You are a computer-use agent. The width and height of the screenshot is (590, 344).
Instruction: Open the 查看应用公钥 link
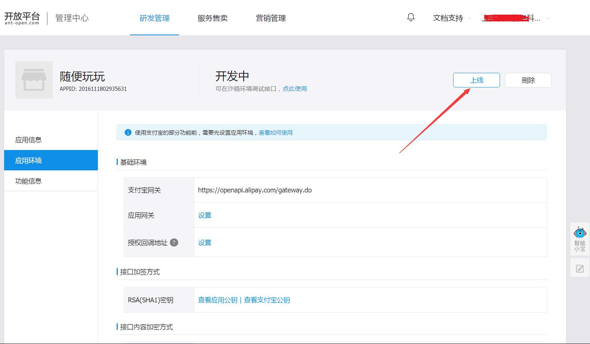[x=218, y=300]
